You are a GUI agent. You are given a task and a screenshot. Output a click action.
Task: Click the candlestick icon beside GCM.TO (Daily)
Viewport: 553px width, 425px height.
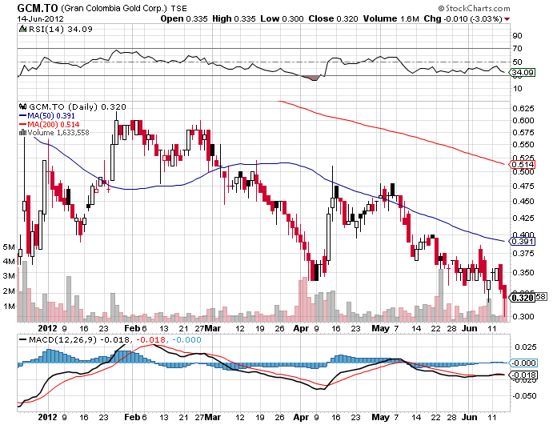23,106
